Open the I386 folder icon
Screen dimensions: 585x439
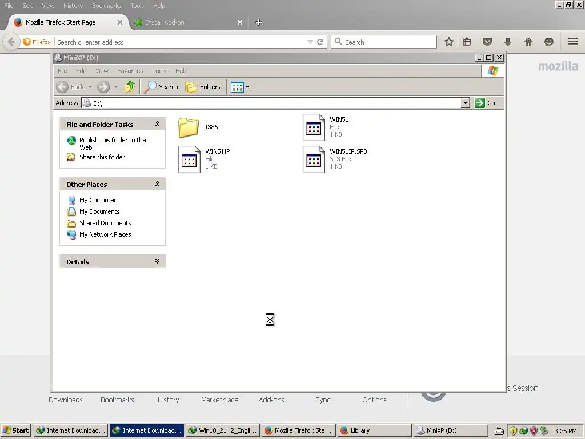(x=189, y=127)
